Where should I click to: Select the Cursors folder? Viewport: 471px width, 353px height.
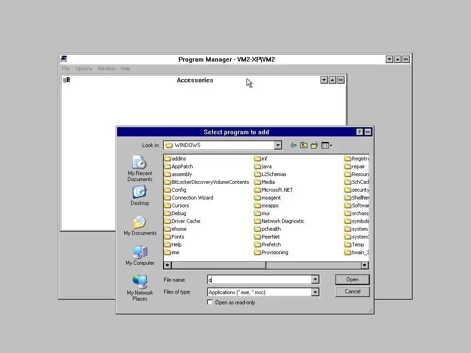coord(177,205)
